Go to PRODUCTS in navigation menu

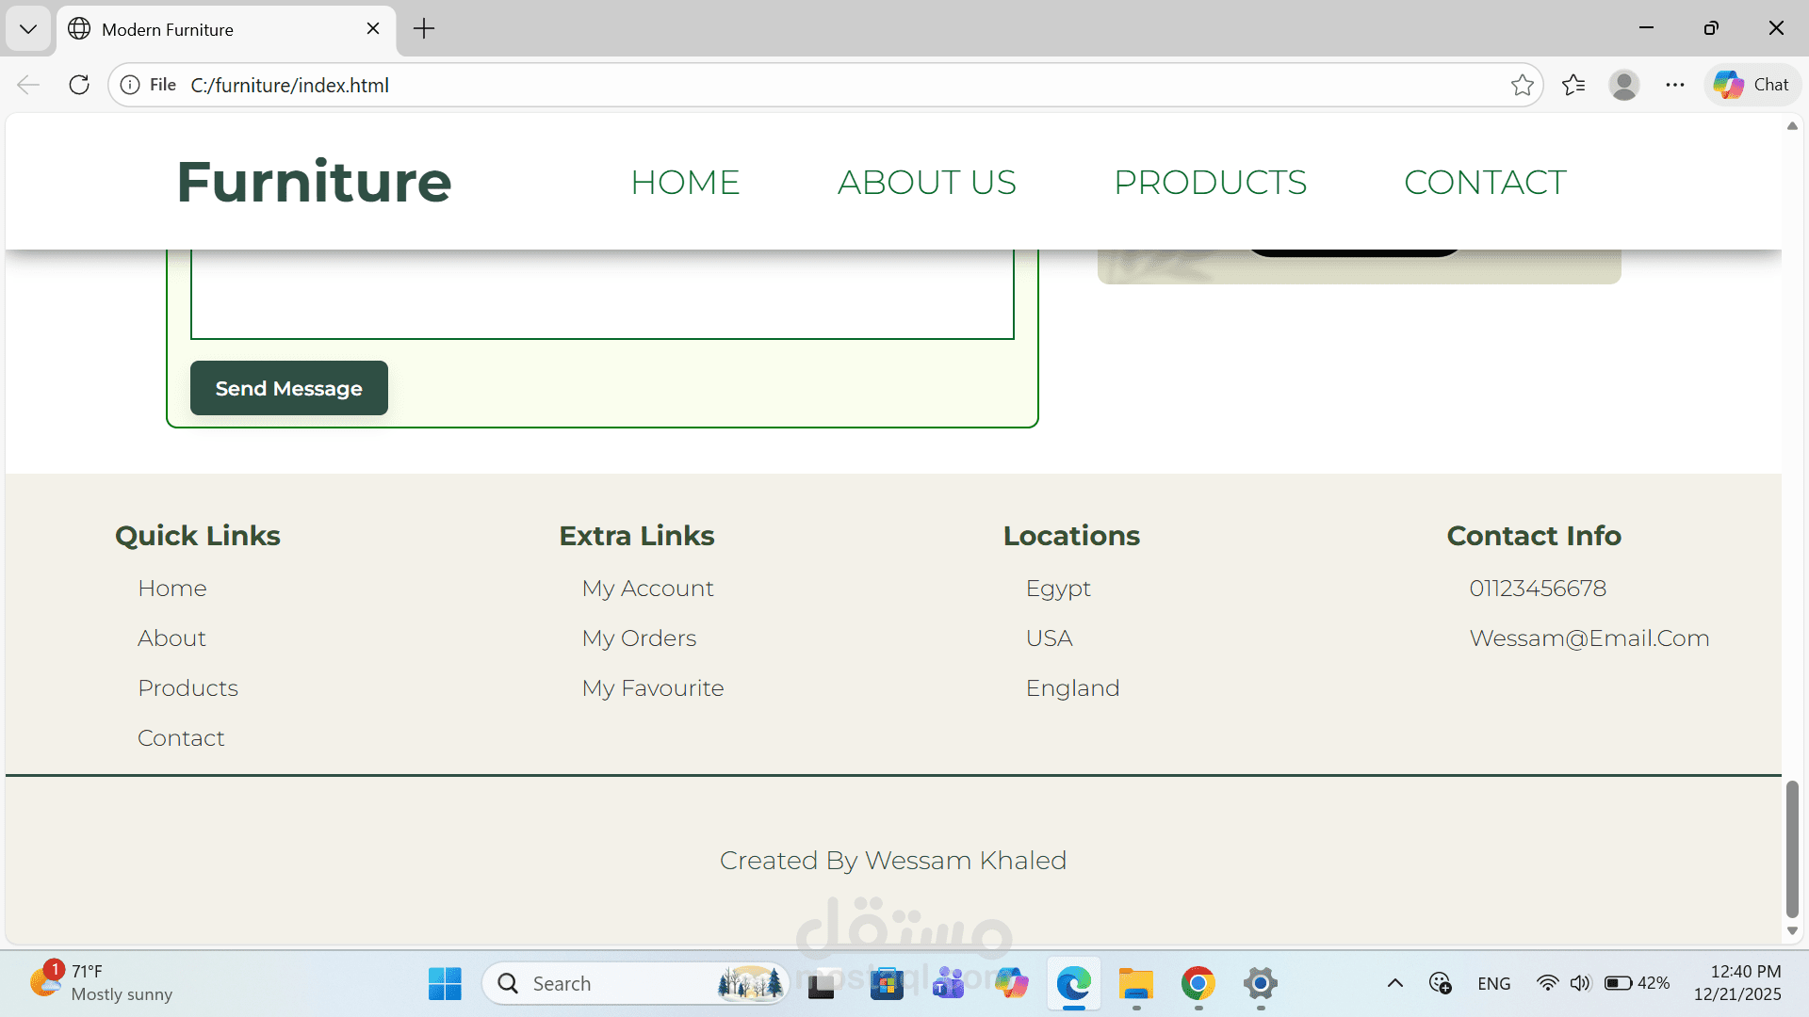[x=1210, y=182]
